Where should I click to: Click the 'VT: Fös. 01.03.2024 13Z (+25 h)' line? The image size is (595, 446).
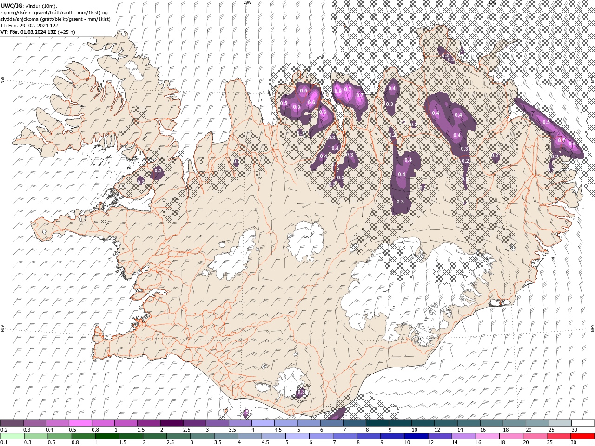click(38, 32)
